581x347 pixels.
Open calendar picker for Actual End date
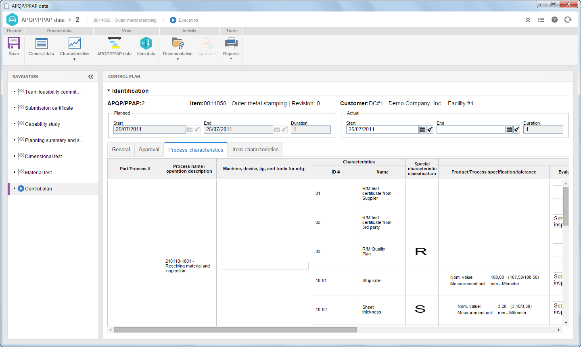click(509, 130)
